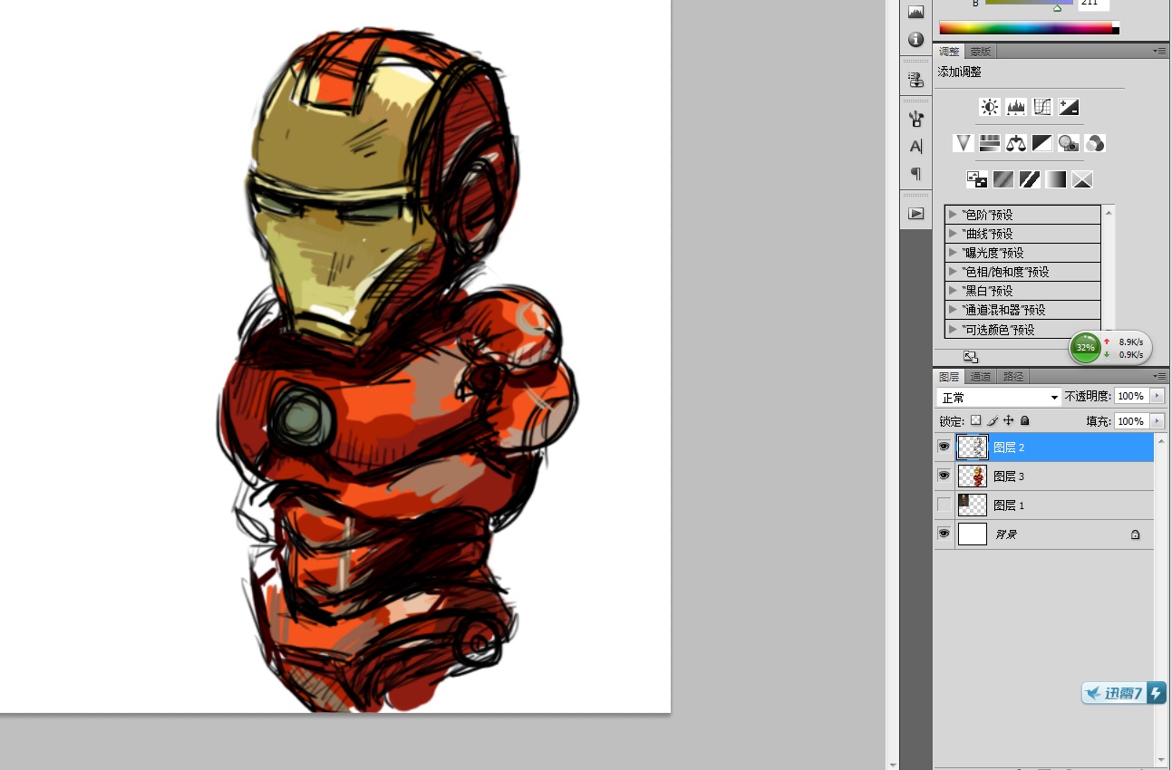Screen dimensions: 1172x770
Task: Add a Color Balance adjustment (scales icon)
Action: tap(1016, 143)
